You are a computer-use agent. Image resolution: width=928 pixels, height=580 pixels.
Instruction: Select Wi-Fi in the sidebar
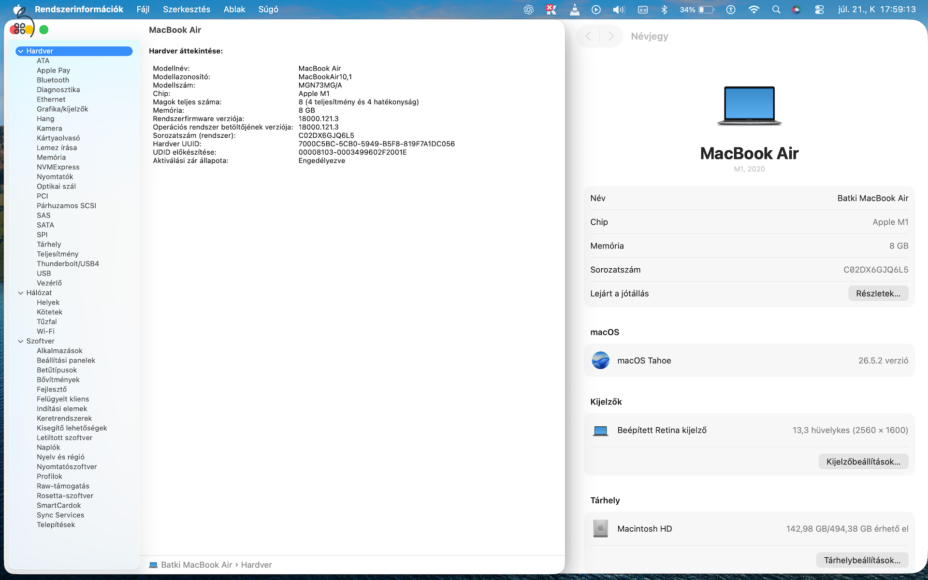(45, 332)
